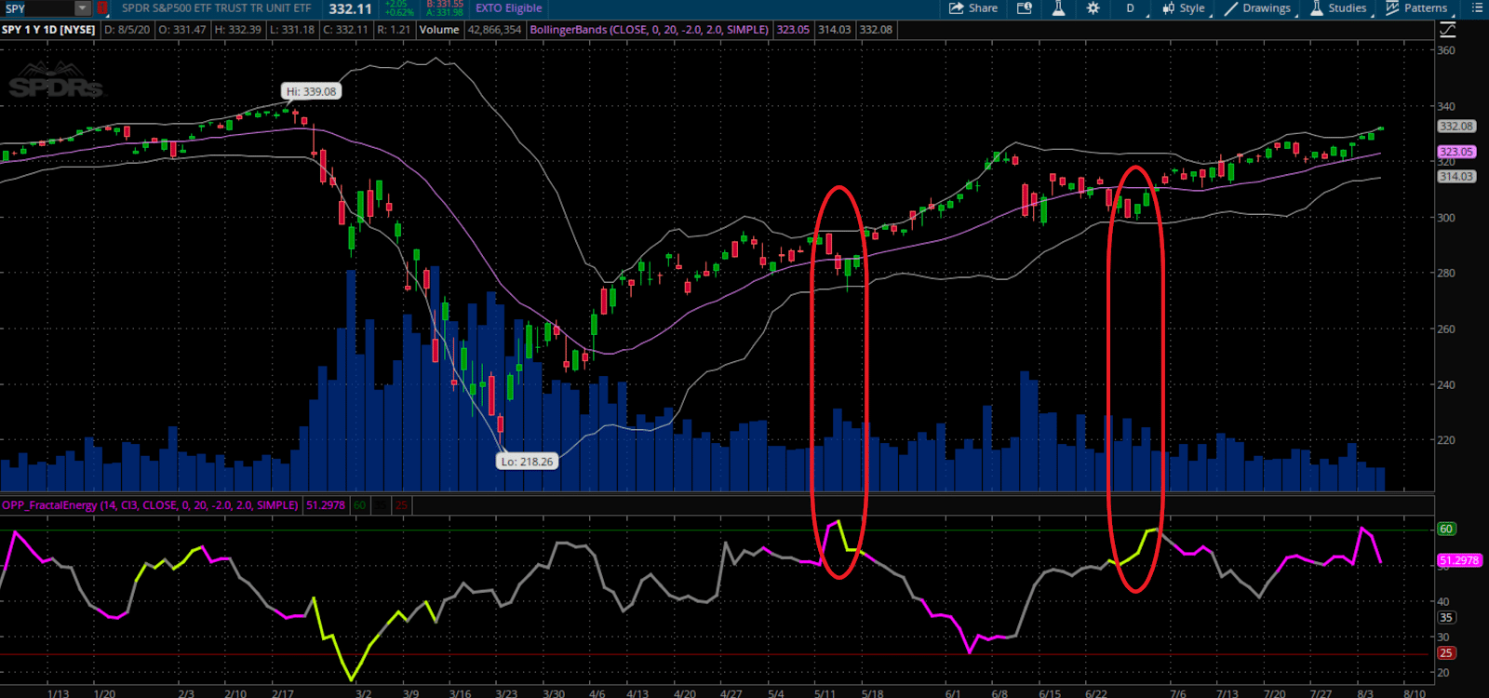
Task: Click the green 60 label on lower axis
Action: point(1446,529)
